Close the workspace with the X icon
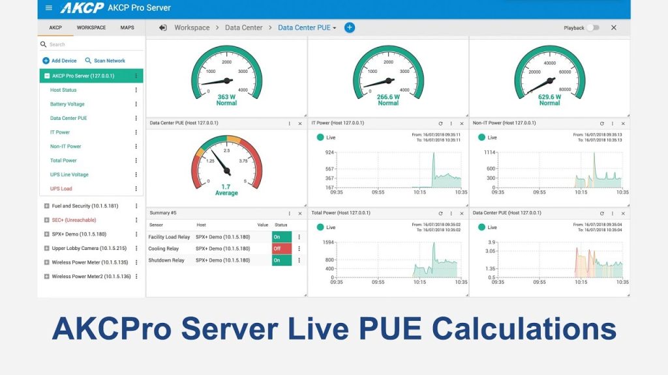Screen dimensions: 668x375 click(x=613, y=27)
